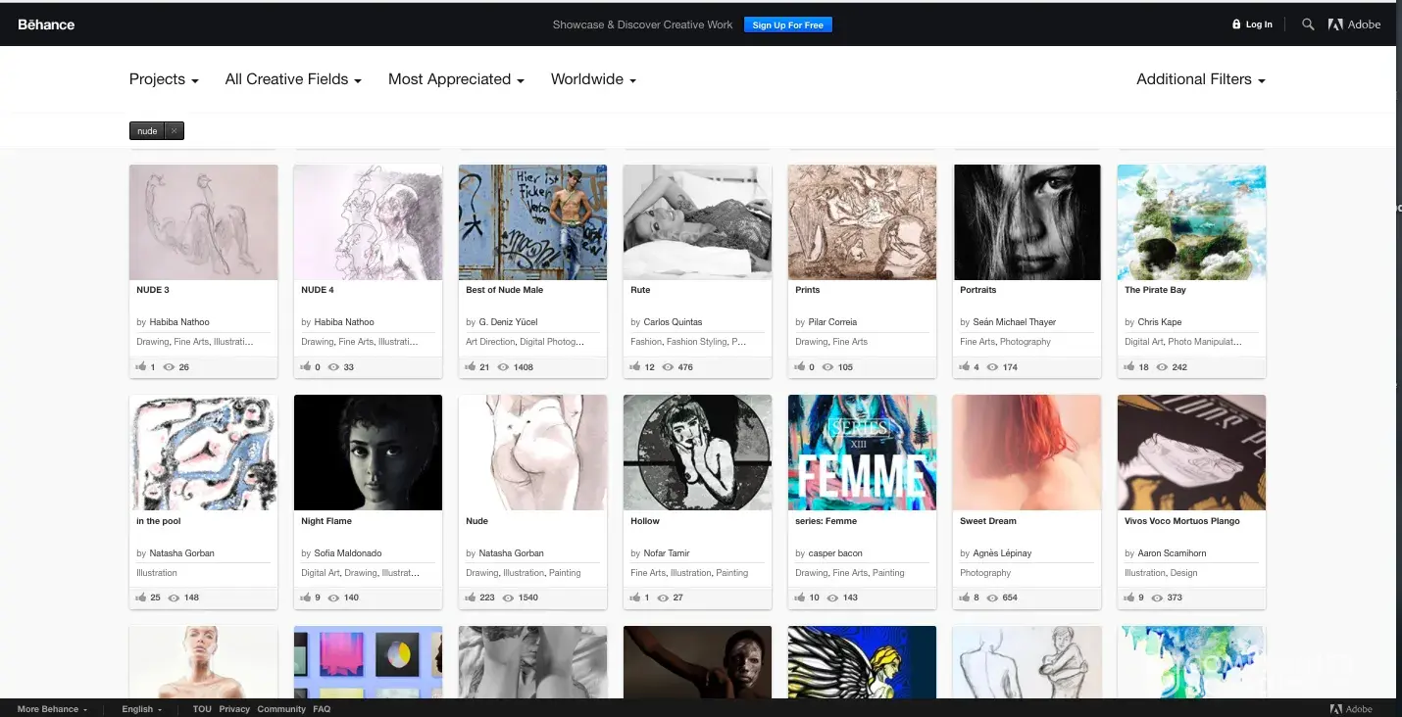
Task: Open Most Appreciated sort dropdown
Action: click(x=456, y=79)
